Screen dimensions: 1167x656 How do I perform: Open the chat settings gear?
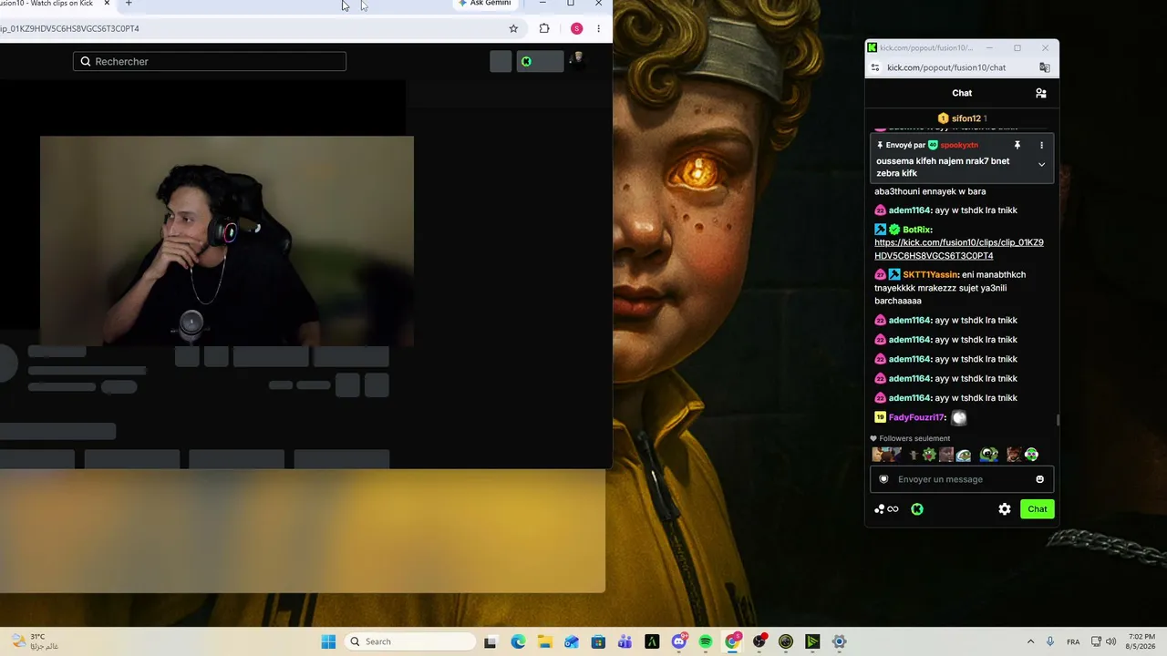click(1005, 509)
